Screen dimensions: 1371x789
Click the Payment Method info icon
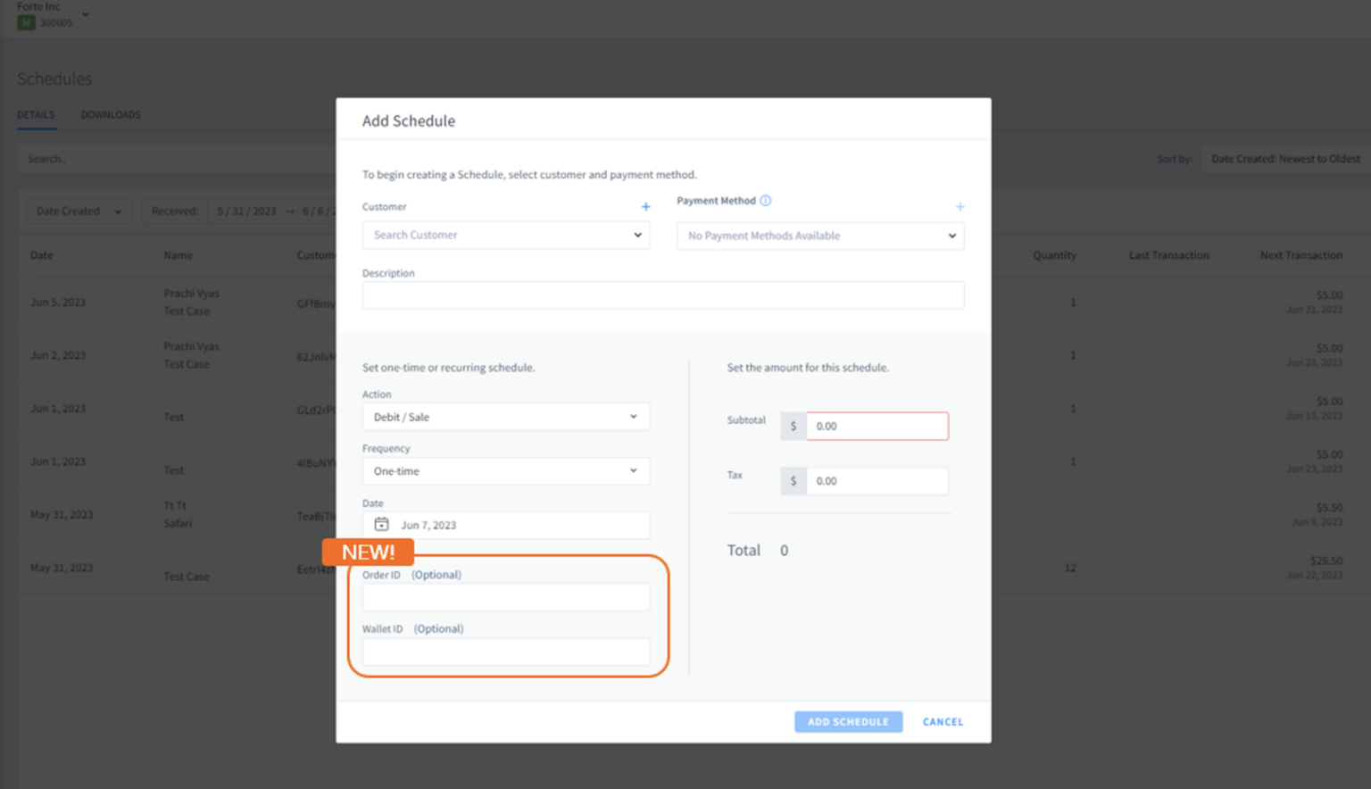(x=765, y=200)
